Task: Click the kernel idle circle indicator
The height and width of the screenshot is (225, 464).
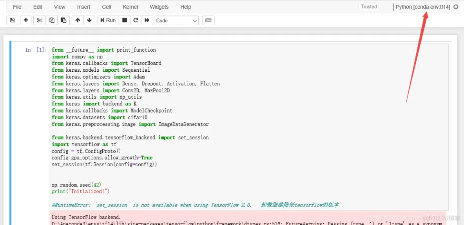Action: [456, 7]
